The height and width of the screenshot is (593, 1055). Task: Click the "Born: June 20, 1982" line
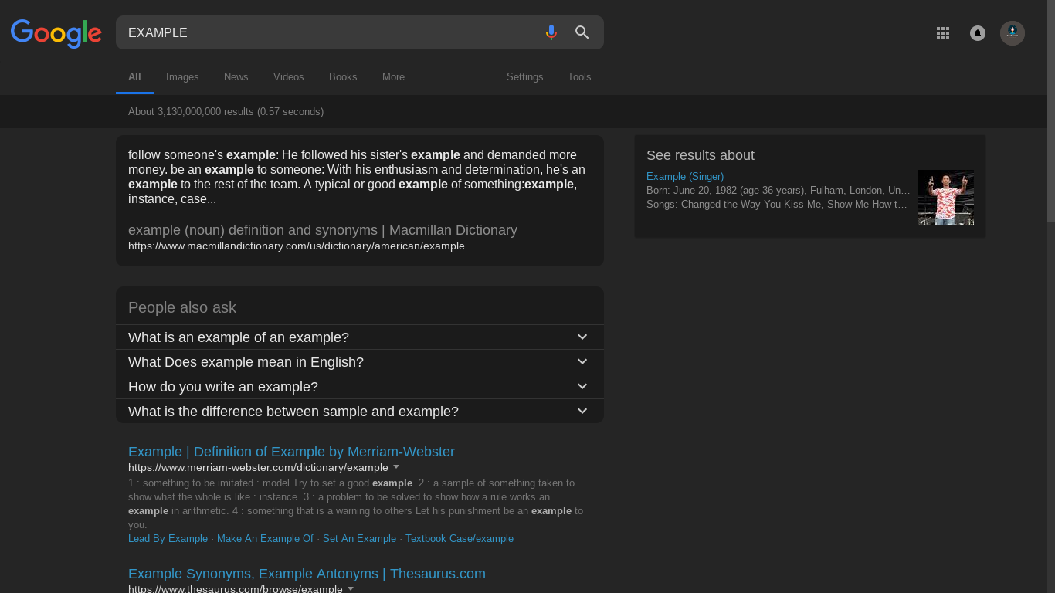[x=779, y=191]
